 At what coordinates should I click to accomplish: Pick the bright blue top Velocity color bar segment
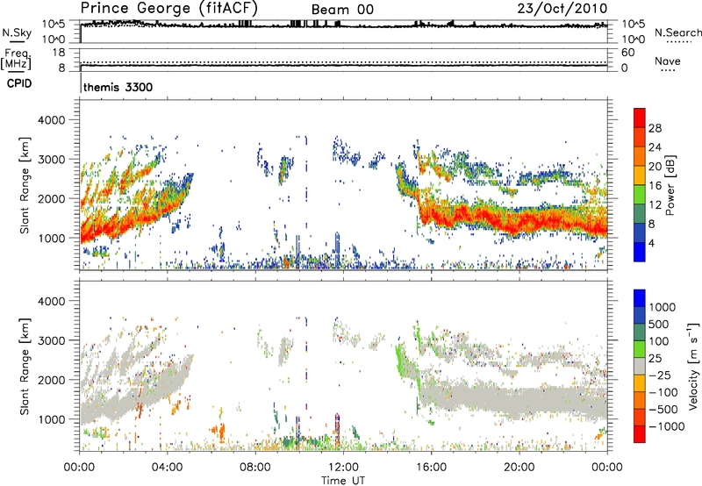(640, 298)
